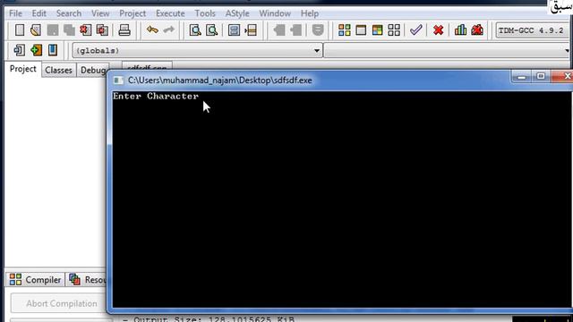Open the Help menu
Viewport: 573px width, 322px height.
pos(310,13)
